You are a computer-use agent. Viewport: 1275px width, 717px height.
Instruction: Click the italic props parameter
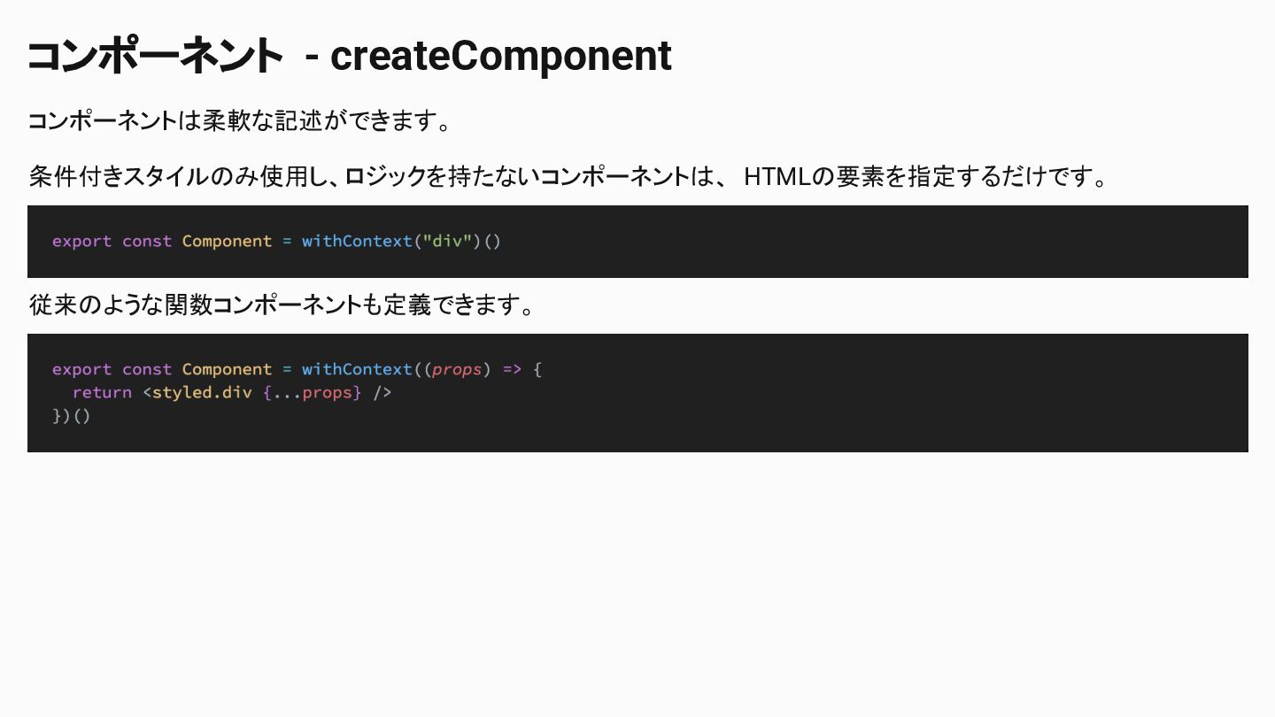pyautogui.click(x=457, y=370)
